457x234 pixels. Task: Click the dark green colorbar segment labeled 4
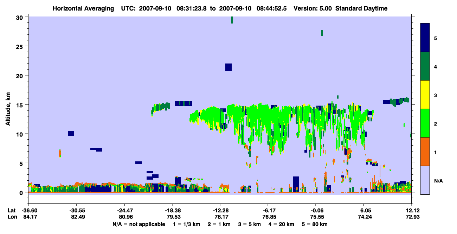[x=425, y=66]
